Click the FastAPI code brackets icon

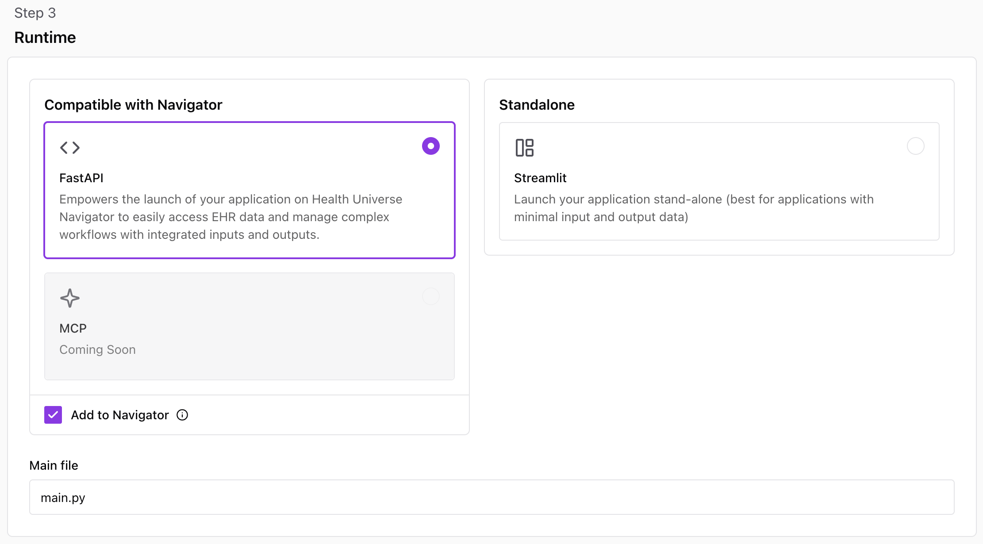(x=70, y=147)
